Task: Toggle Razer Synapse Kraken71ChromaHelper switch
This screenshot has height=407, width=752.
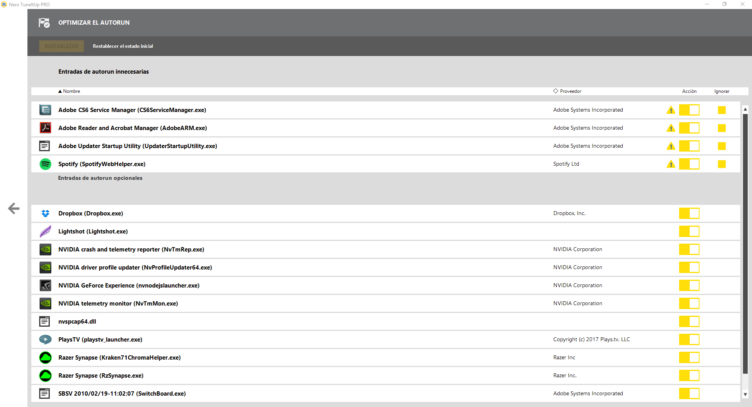Action: click(x=689, y=358)
